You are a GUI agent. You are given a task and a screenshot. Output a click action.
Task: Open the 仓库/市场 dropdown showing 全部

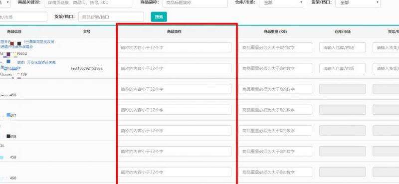281,3
